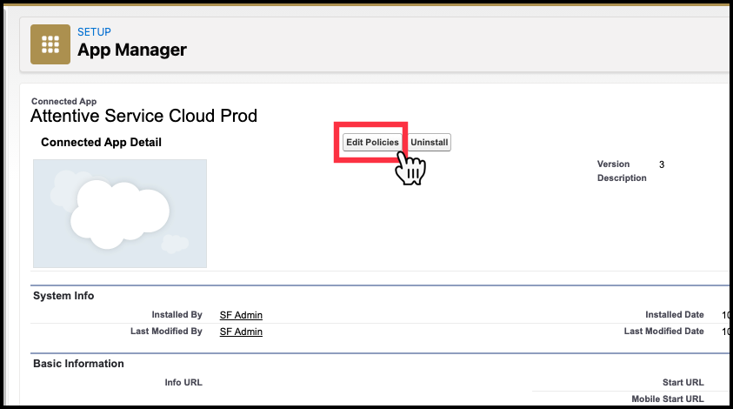Click the SETUP breadcrumb text
The width and height of the screenshot is (733, 409).
click(x=94, y=32)
